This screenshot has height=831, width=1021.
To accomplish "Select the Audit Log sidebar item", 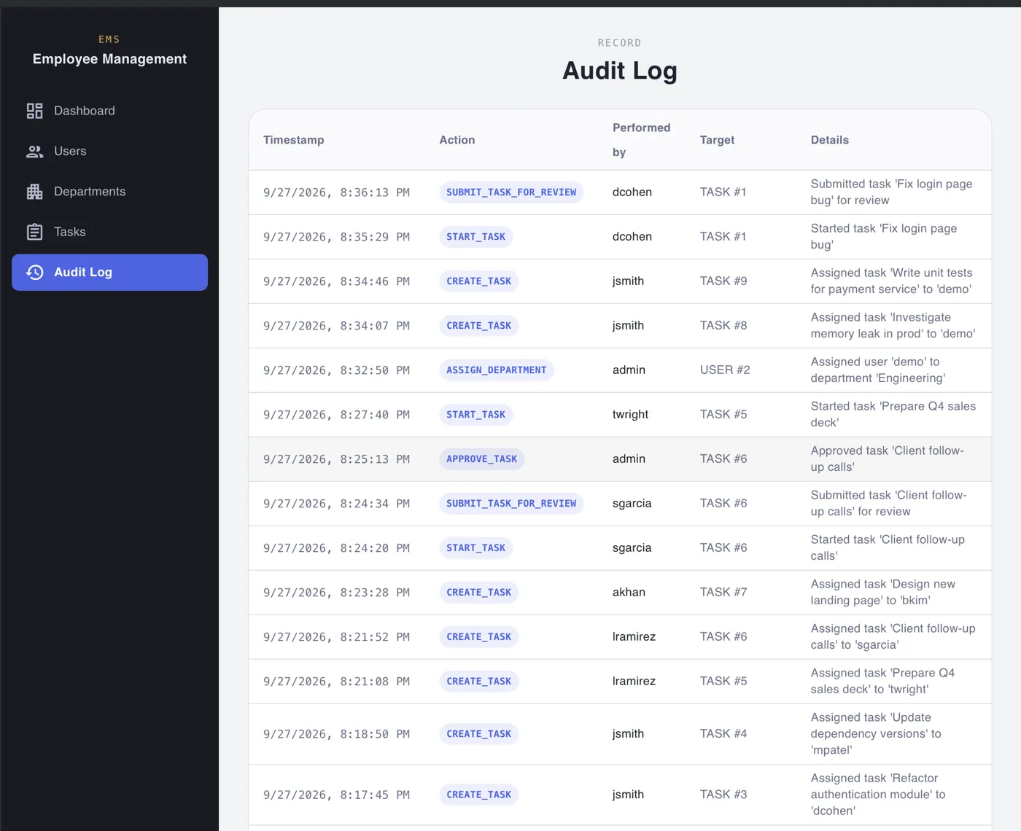I will 109,273.
